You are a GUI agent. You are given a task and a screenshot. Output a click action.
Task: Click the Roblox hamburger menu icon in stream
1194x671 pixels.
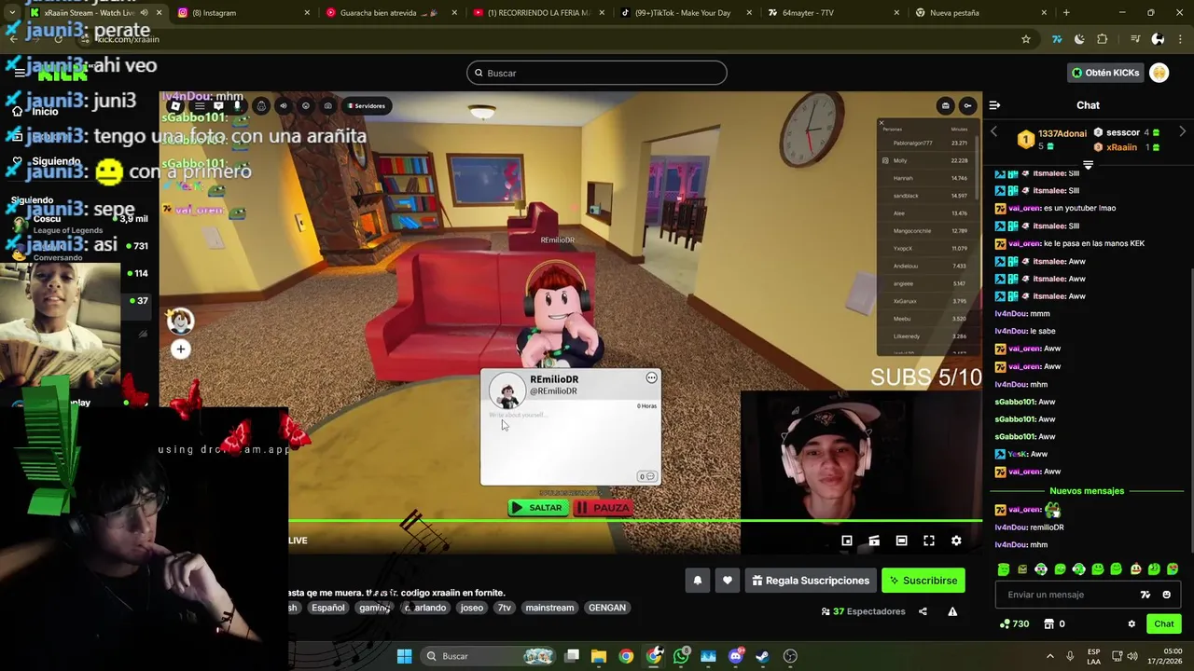(x=199, y=106)
